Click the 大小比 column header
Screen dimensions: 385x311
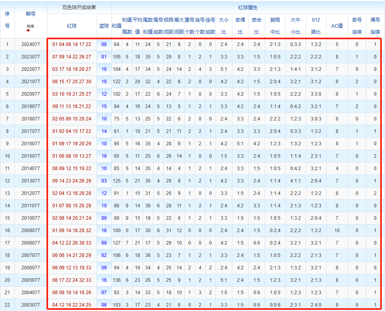pos(224,26)
